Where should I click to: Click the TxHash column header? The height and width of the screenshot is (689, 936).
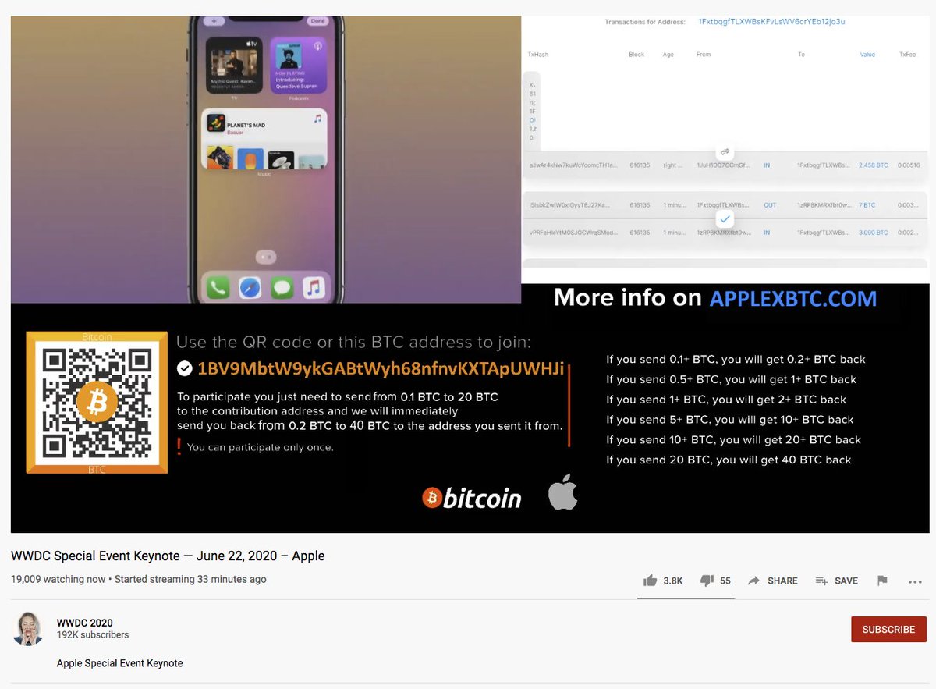coord(537,55)
